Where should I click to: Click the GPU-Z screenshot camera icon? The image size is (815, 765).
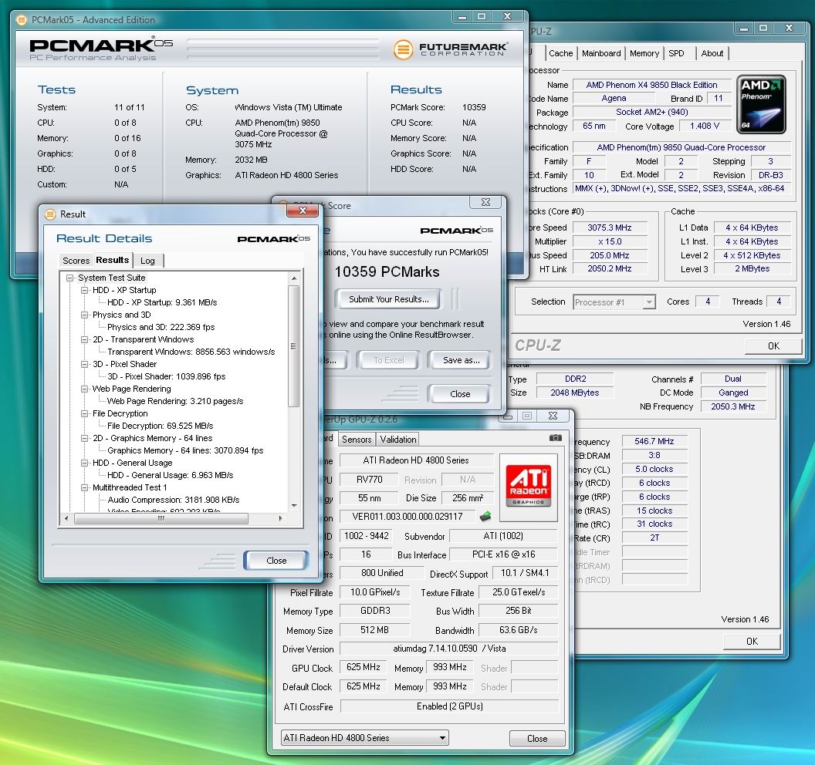[555, 438]
